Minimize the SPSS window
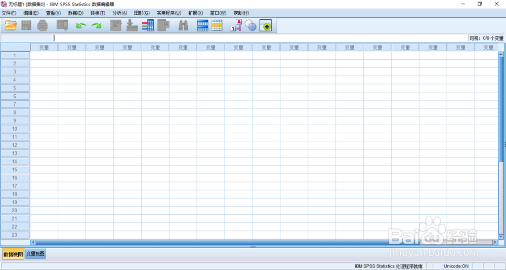The height and width of the screenshot is (270, 506). pos(463,4)
